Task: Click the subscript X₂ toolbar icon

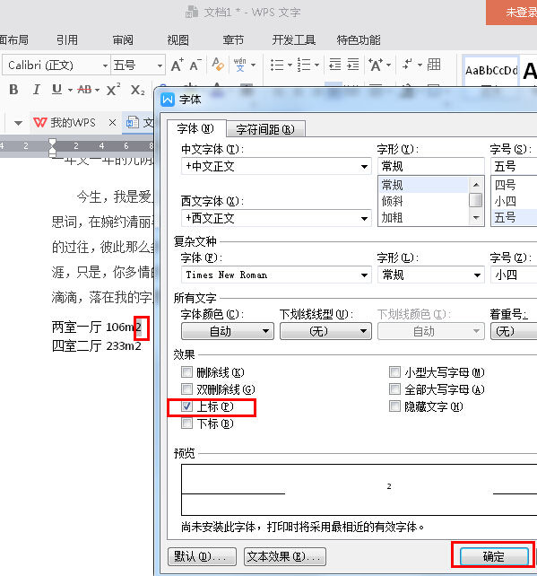Action: (138, 90)
